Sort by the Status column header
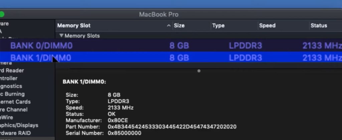The image size is (342, 140). point(319,26)
